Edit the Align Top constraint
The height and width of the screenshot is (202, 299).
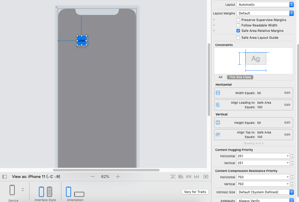click(287, 134)
